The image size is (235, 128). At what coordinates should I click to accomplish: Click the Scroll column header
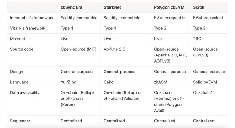coord(199,7)
